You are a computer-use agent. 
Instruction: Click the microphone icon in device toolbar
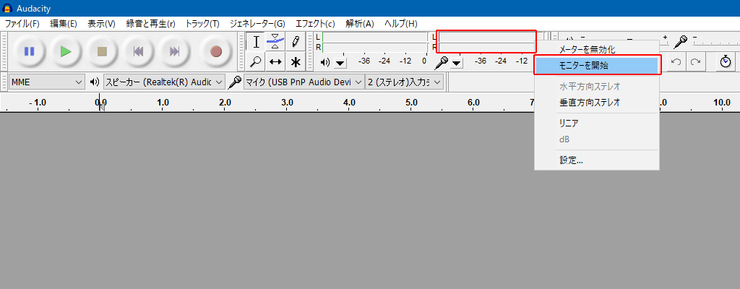point(234,82)
